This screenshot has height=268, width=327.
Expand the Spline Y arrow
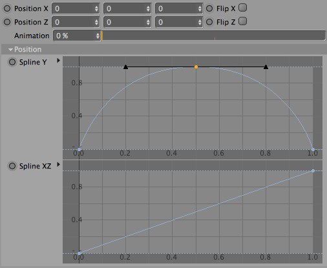pos(58,61)
